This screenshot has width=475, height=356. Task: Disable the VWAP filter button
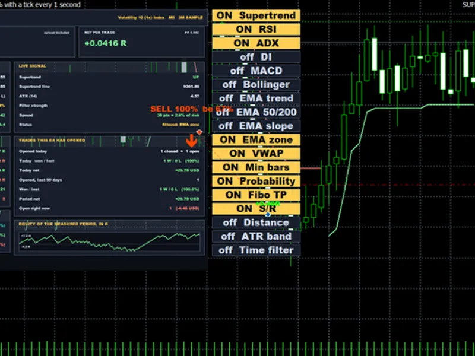coord(256,154)
